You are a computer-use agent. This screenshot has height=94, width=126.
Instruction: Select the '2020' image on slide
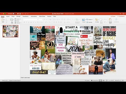click(75, 49)
